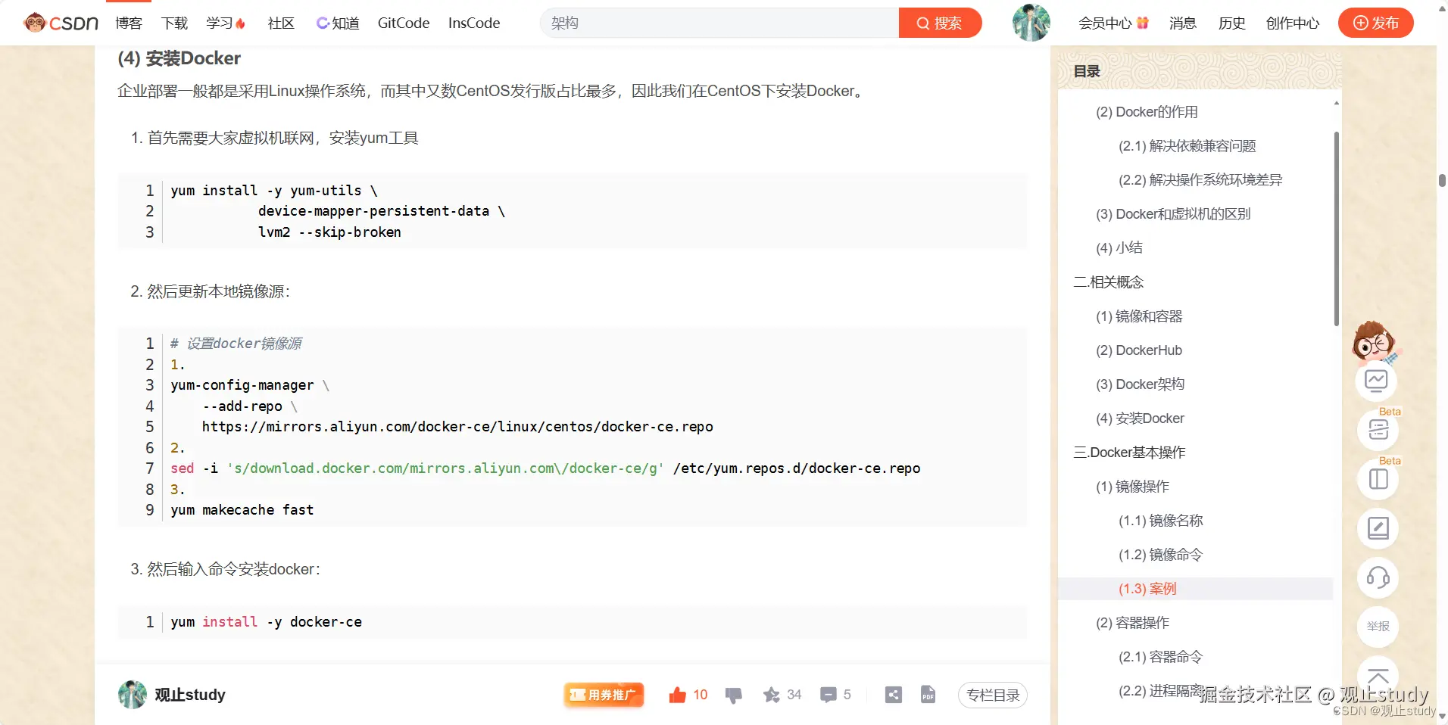Jump to (2) DockerHub in catalog
The image size is (1448, 725).
(x=1139, y=350)
